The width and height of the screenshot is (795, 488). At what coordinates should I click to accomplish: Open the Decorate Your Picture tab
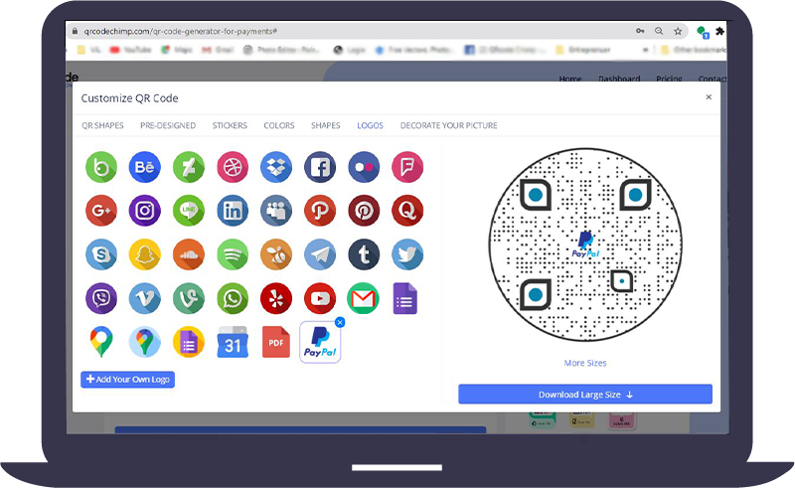point(448,125)
